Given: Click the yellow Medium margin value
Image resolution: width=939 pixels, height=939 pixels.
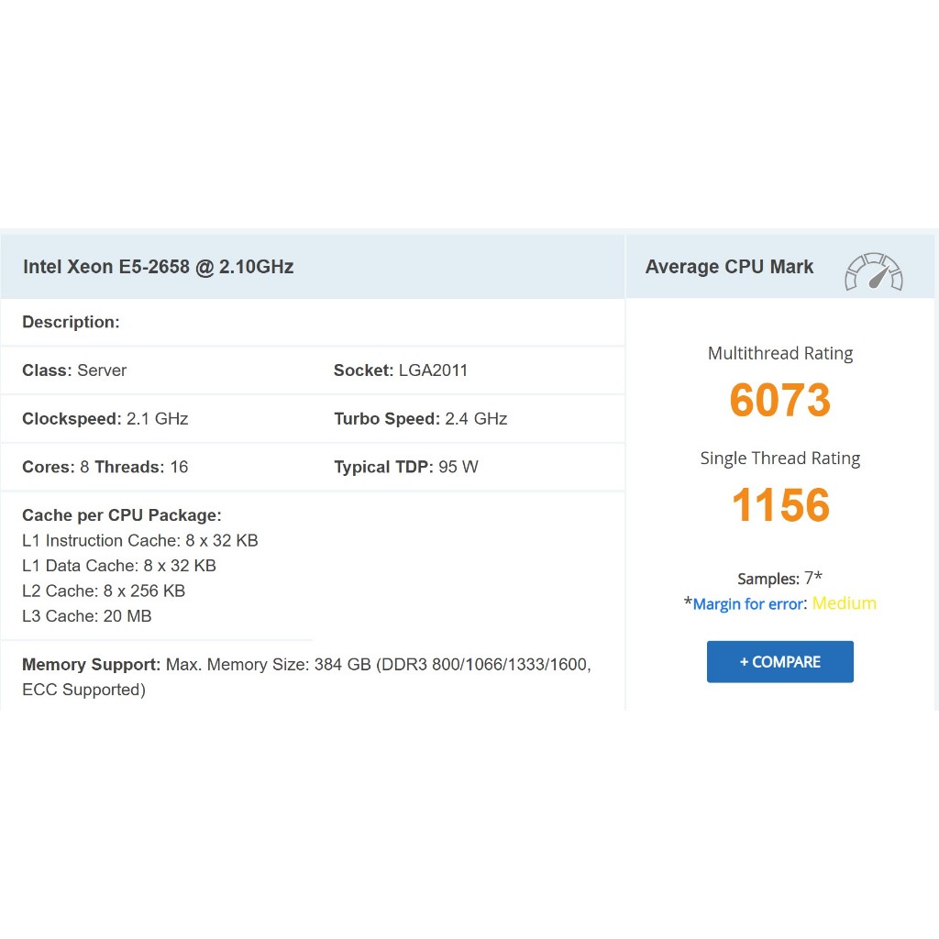Looking at the screenshot, I should pyautogui.click(x=845, y=603).
